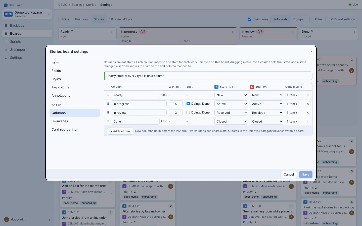Edit the In review column name field
The height and width of the screenshot is (226, 362).
pos(139,113)
